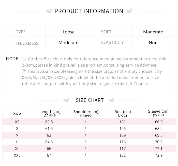
Task: Click the SIZE CHART heading
Action: 90,100
